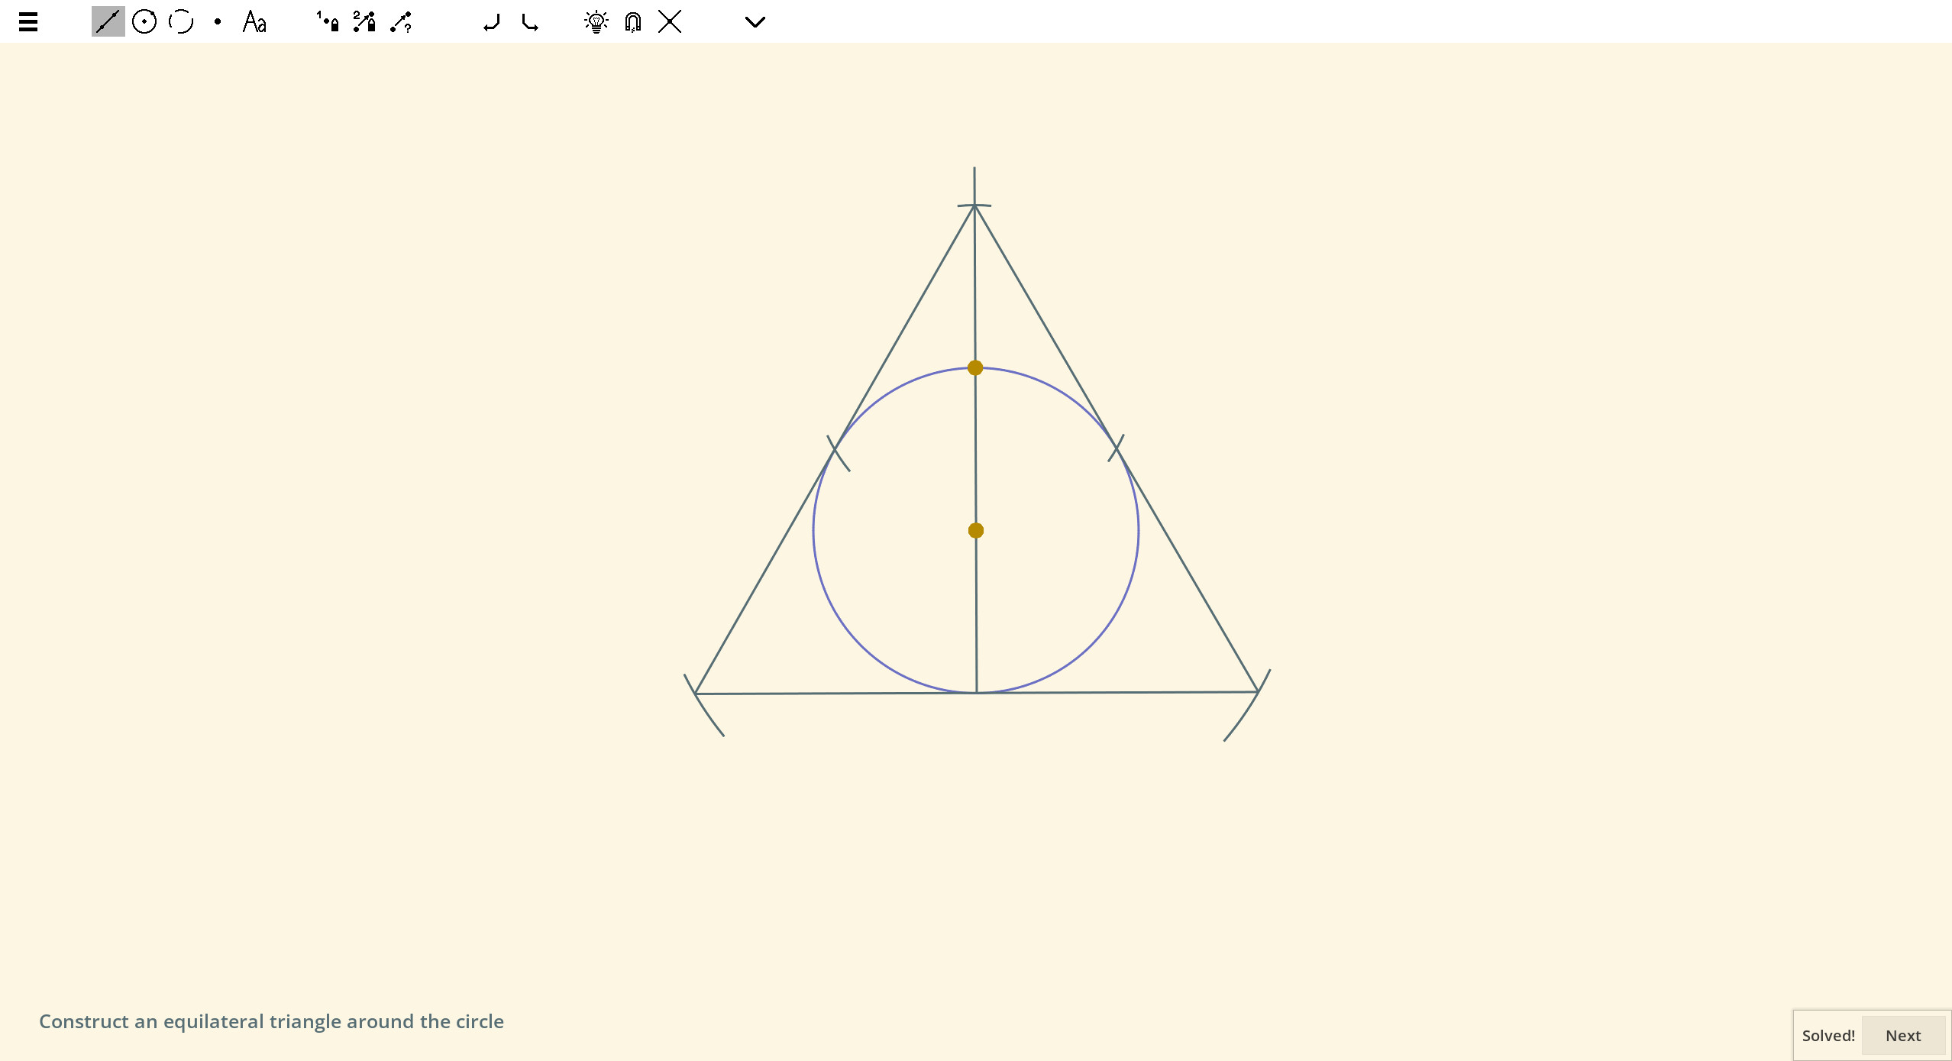The image size is (1952, 1061).
Task: Open the hamburger menu
Action: [x=28, y=21]
